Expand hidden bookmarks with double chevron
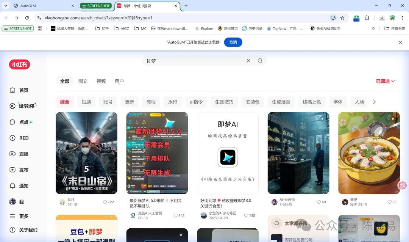The image size is (409, 242). coord(373,28)
